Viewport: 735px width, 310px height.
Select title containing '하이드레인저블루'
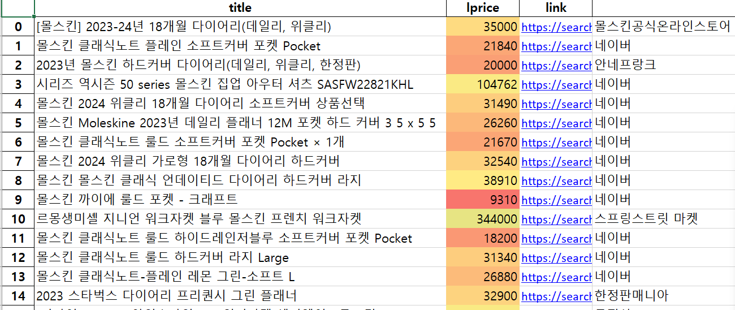(x=240, y=238)
